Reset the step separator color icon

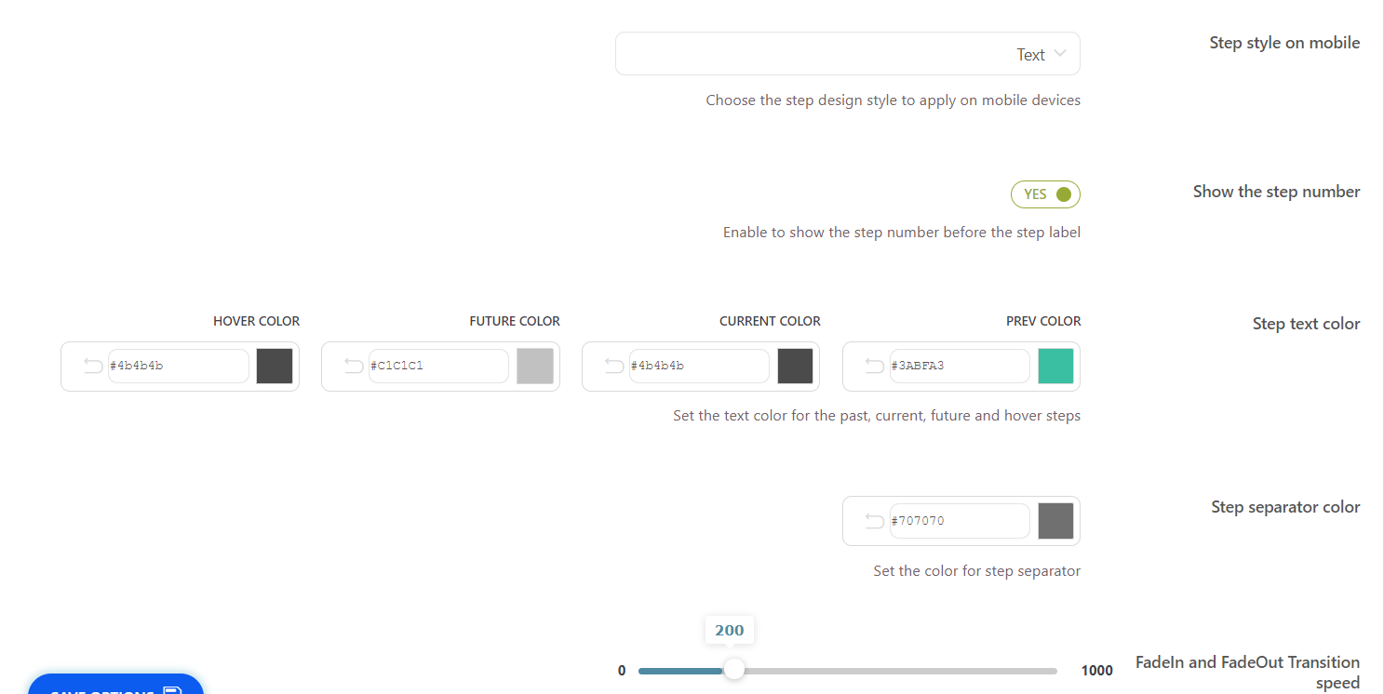pos(875,521)
